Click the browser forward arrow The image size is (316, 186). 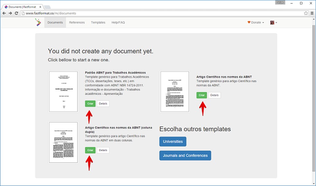click(x=10, y=13)
